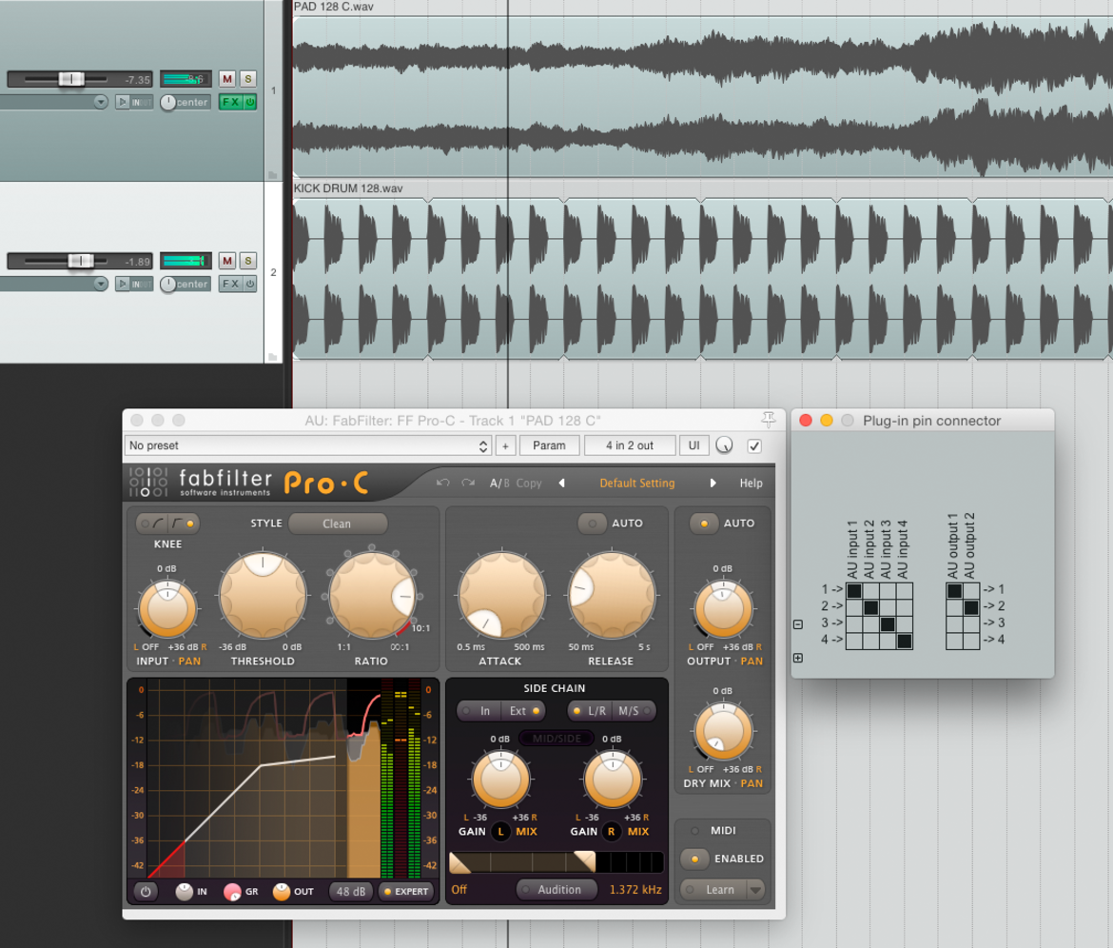This screenshot has height=948, width=1113.
Task: Select M/S side chain mode
Action: [x=634, y=711]
